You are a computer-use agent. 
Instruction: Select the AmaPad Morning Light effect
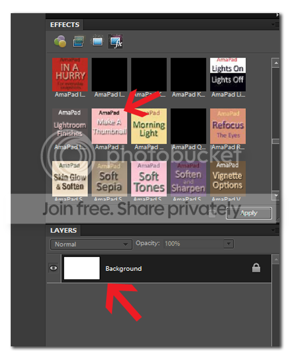coord(149,126)
